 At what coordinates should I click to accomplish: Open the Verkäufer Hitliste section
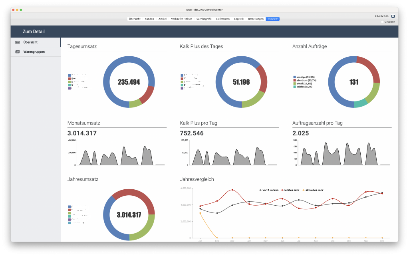(182, 18)
